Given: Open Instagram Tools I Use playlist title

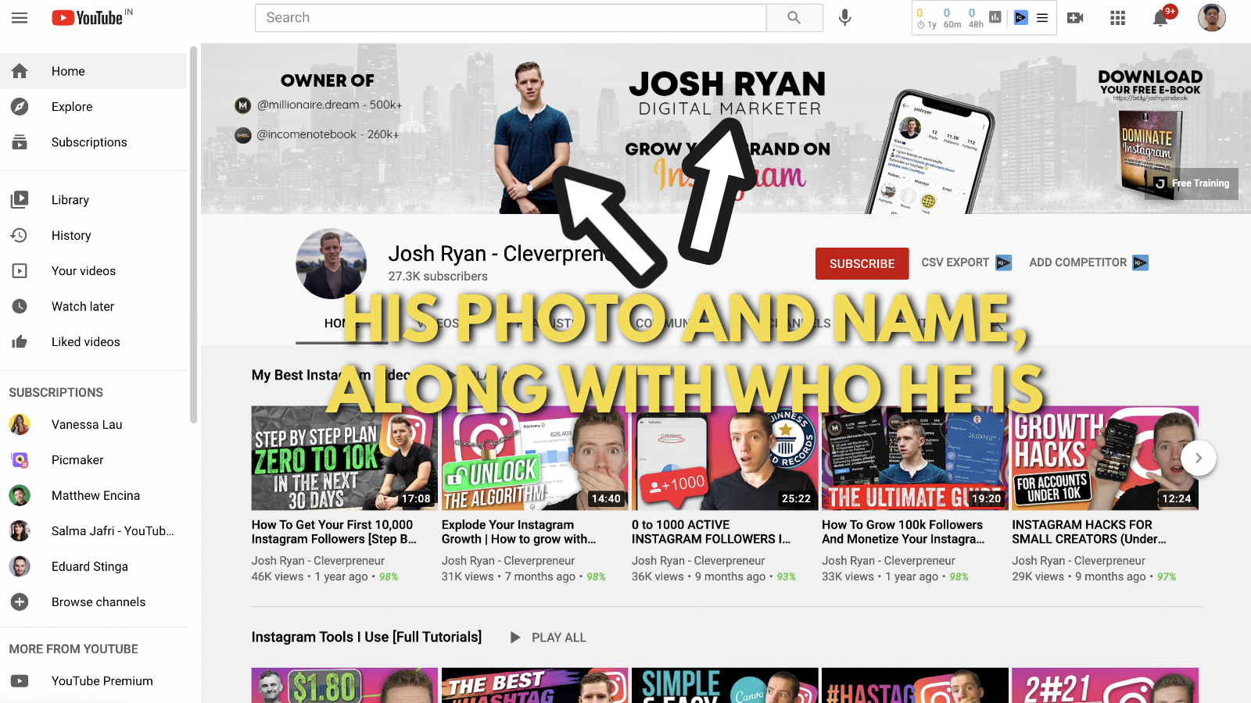Looking at the screenshot, I should click(x=367, y=637).
